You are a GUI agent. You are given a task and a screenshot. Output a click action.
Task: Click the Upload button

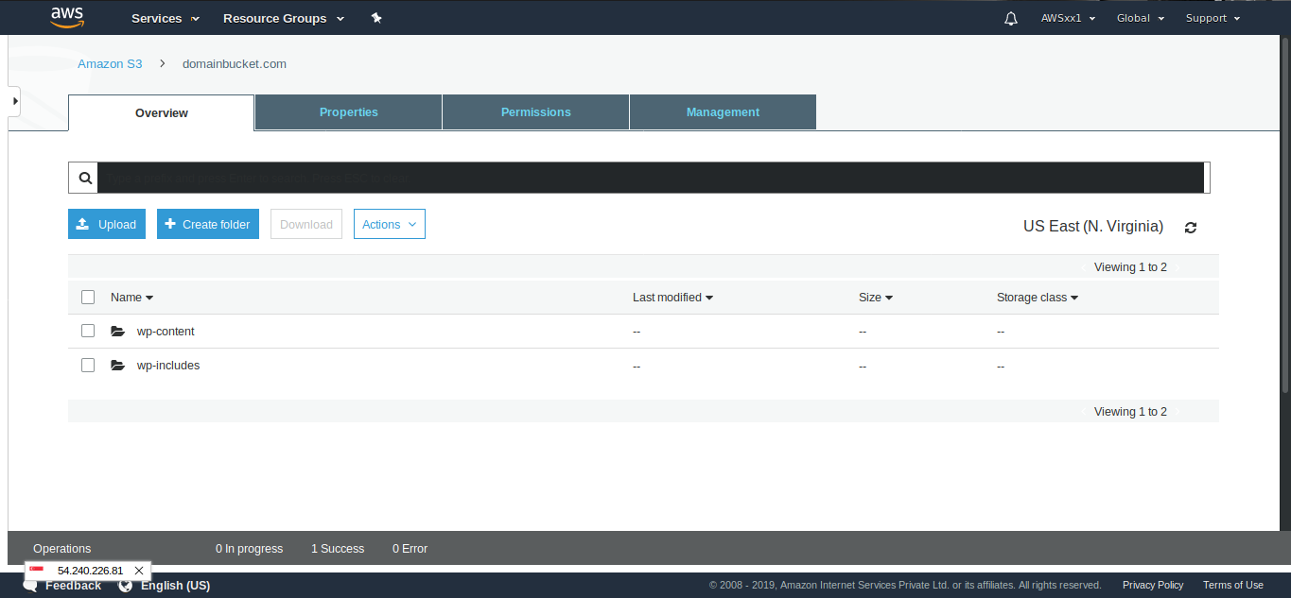tap(107, 224)
